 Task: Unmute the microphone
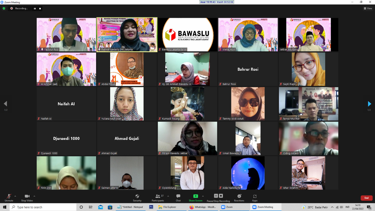(x=9, y=198)
